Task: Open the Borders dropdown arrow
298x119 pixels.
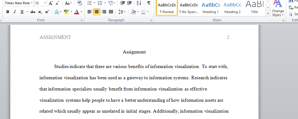Action: pos(148,12)
